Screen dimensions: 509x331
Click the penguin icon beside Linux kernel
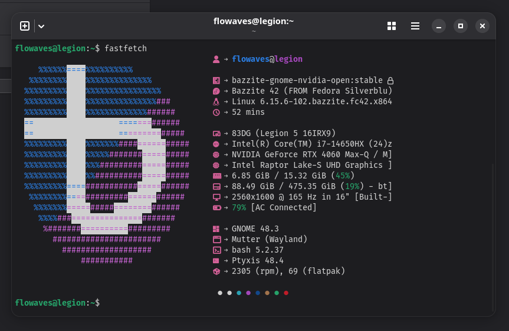[x=216, y=102]
